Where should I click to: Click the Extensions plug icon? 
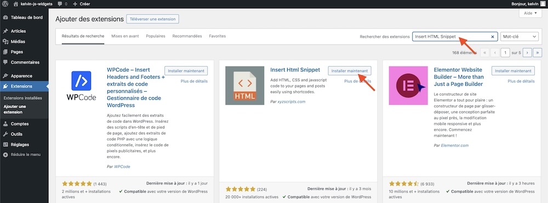(5, 86)
